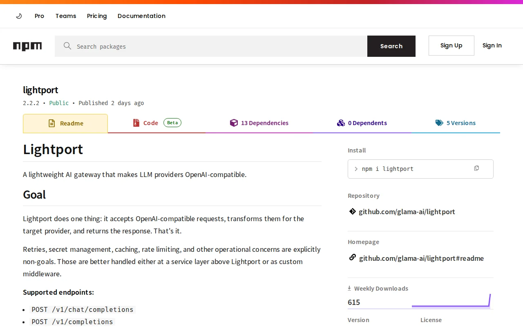Open github.com/glama-ai/lightport#readme homepage link
Image resolution: width=523 pixels, height=327 pixels.
tap(421, 258)
